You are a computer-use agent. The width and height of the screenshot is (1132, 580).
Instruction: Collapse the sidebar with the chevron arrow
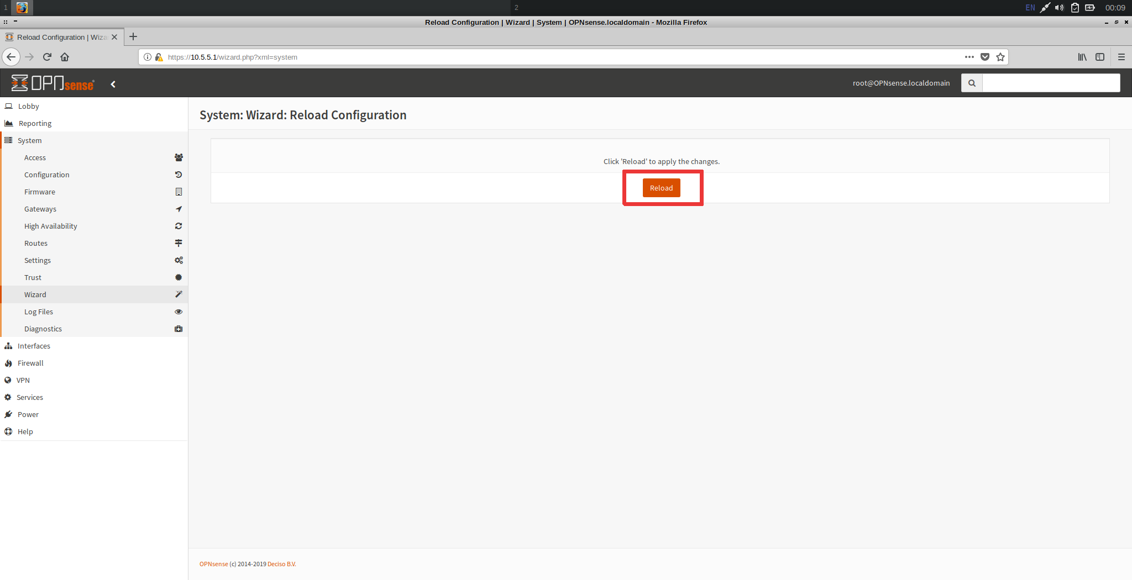pyautogui.click(x=113, y=84)
